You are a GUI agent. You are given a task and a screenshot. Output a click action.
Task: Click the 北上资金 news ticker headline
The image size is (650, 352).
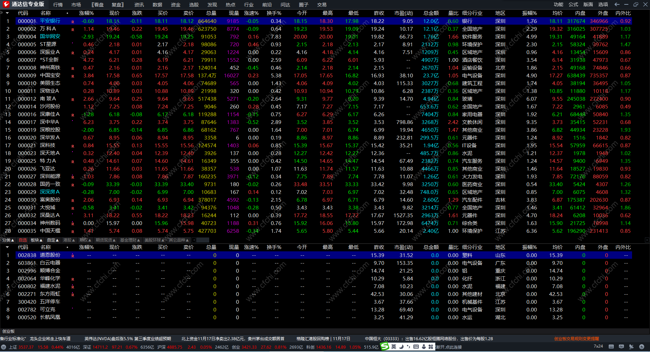(x=233, y=338)
